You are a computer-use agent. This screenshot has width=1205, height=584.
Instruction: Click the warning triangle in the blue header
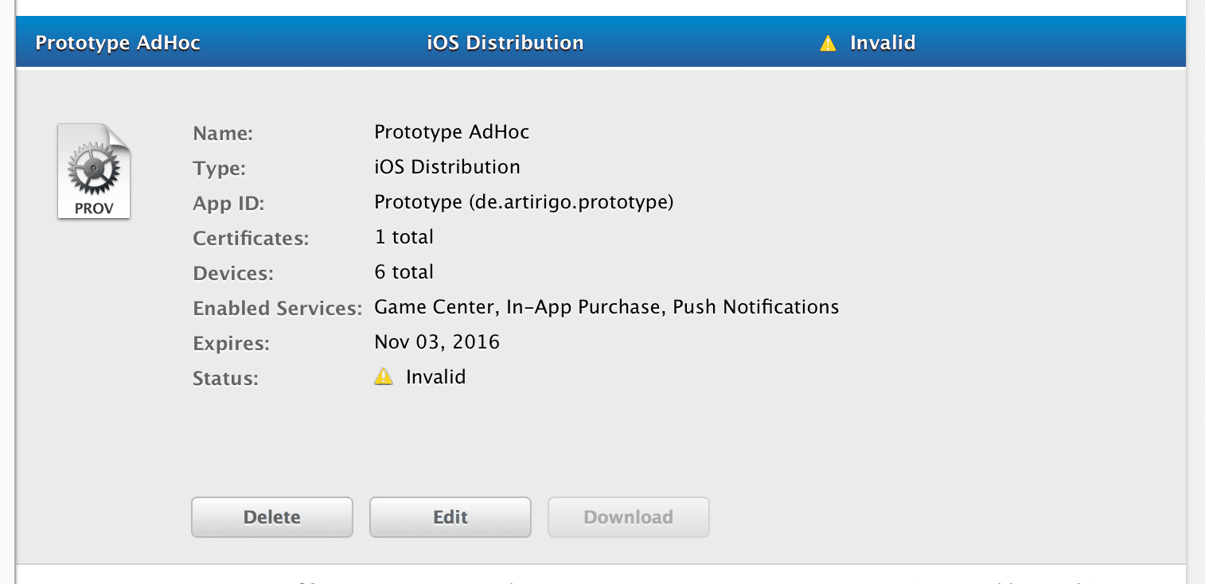[828, 43]
